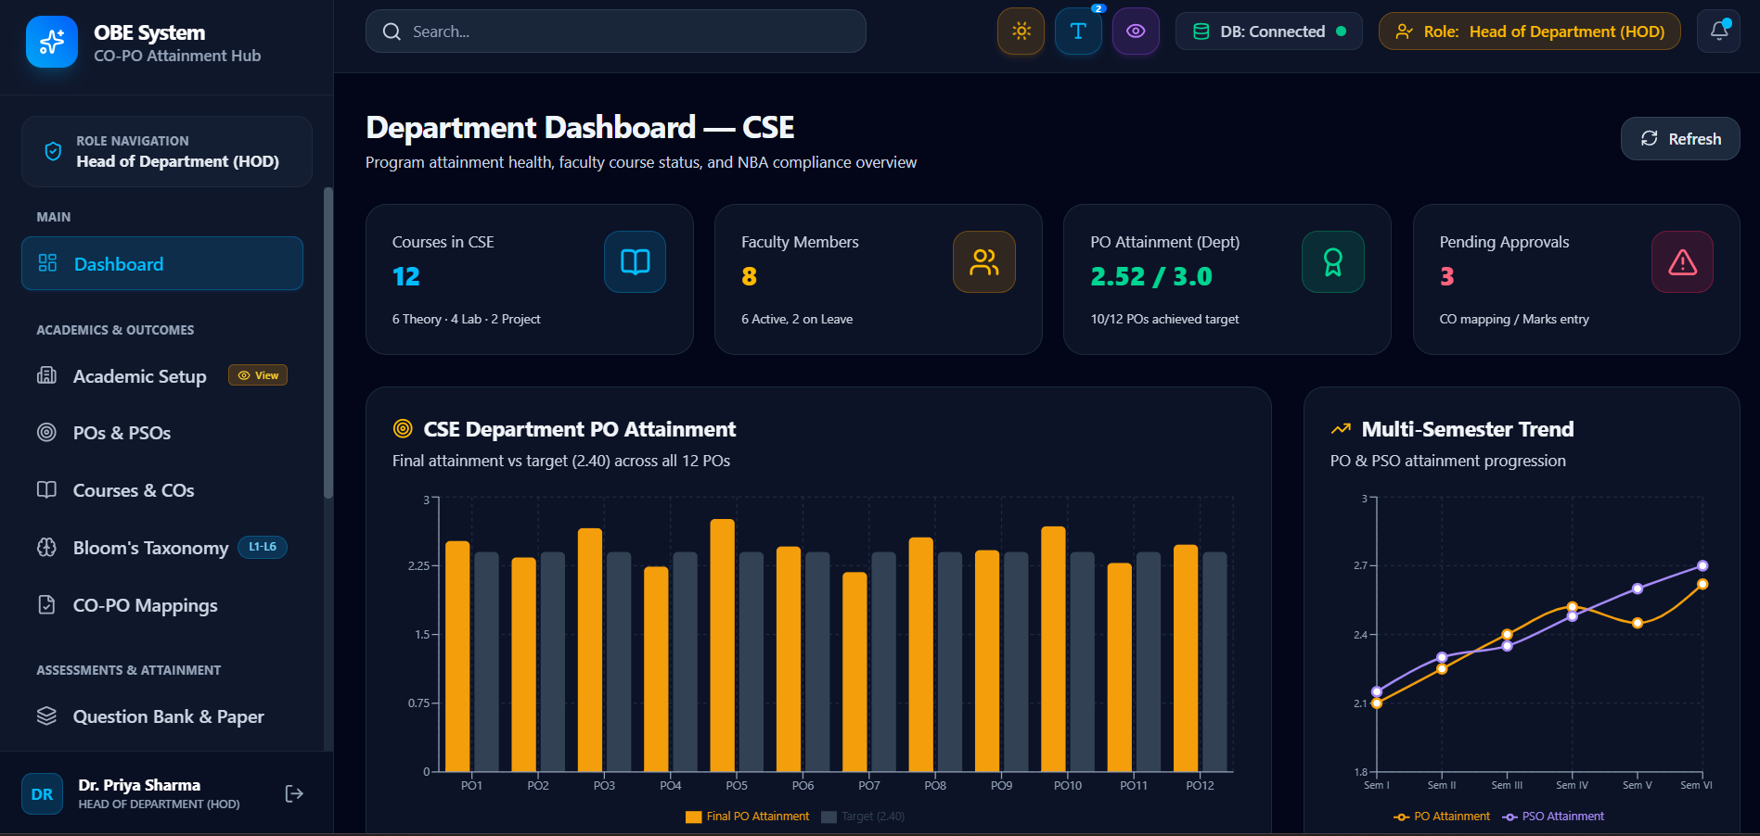Click the book icon in Courses card

pyautogui.click(x=635, y=262)
